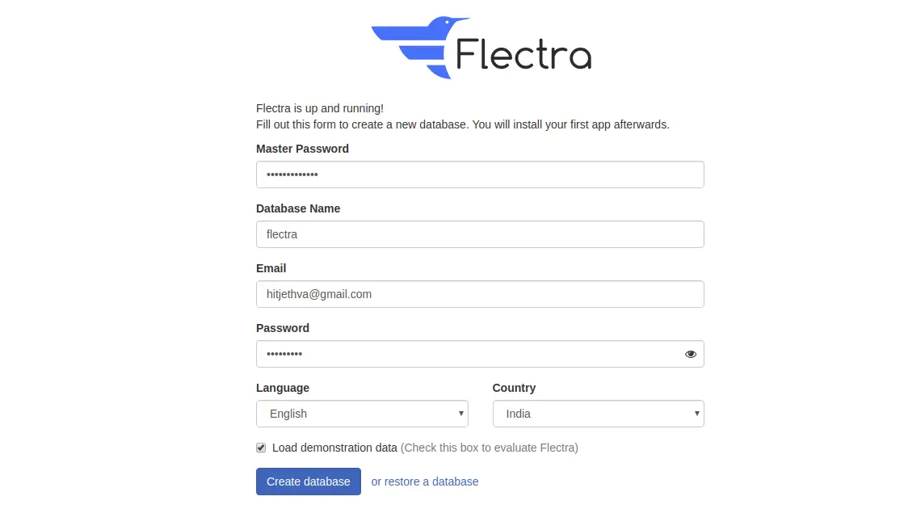Select the Email field containing hitjethva@gmail.com
This screenshot has width=904, height=530.
coord(480,294)
